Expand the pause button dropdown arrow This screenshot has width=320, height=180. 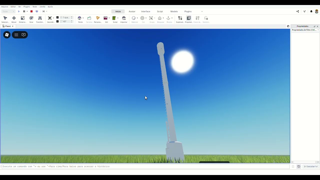coord(27,11)
